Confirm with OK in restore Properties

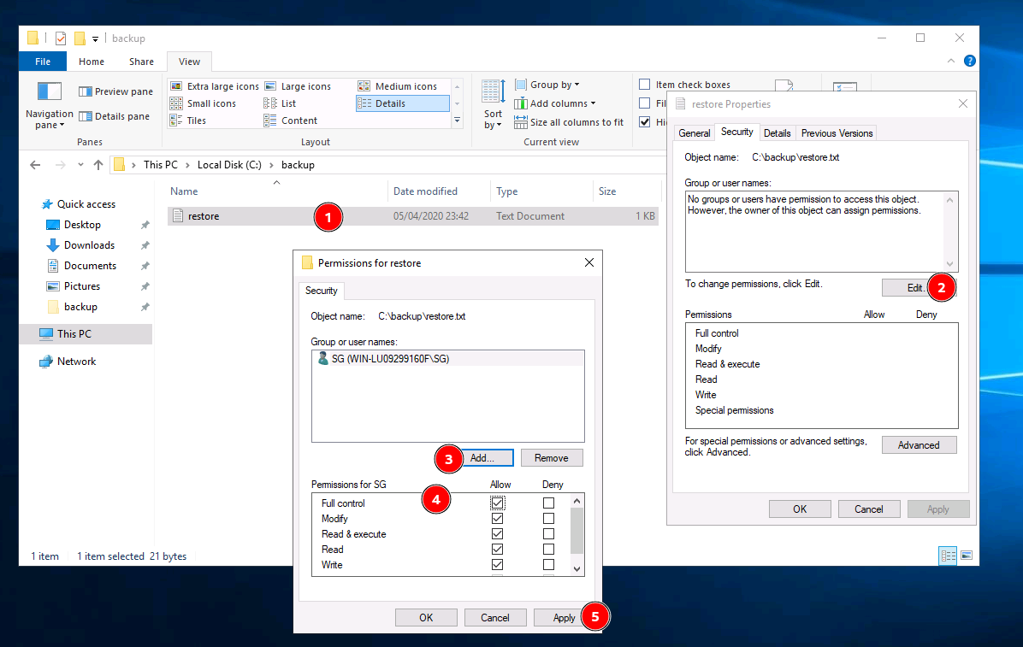coord(800,509)
